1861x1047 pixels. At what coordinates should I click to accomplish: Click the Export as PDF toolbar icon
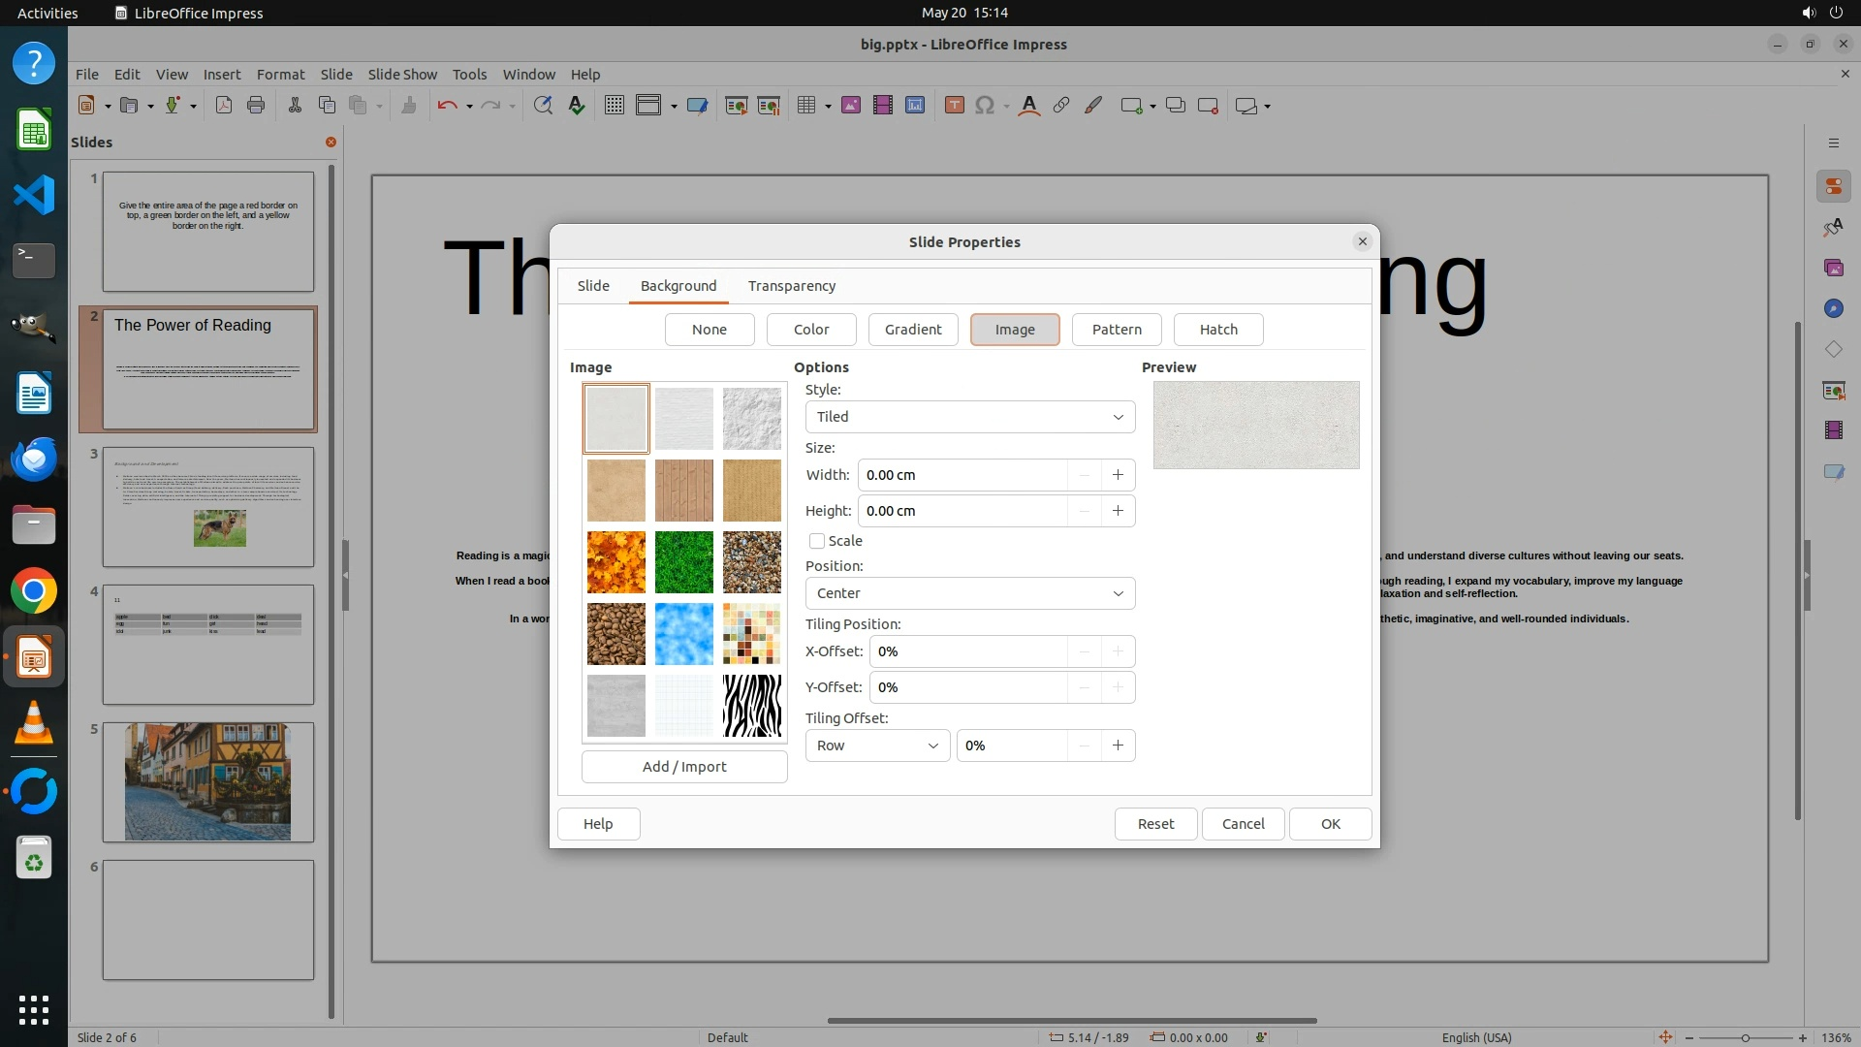[224, 106]
